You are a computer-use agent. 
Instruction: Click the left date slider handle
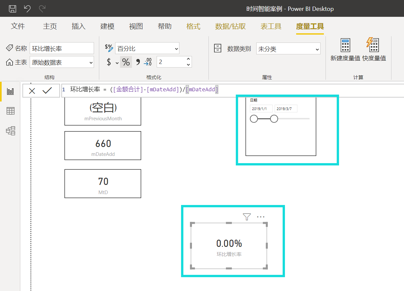(x=254, y=119)
